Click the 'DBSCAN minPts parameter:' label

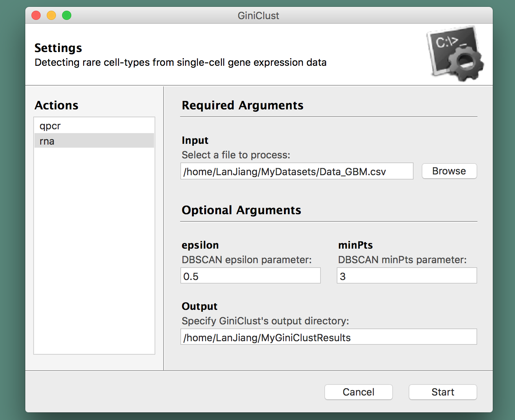(x=402, y=260)
